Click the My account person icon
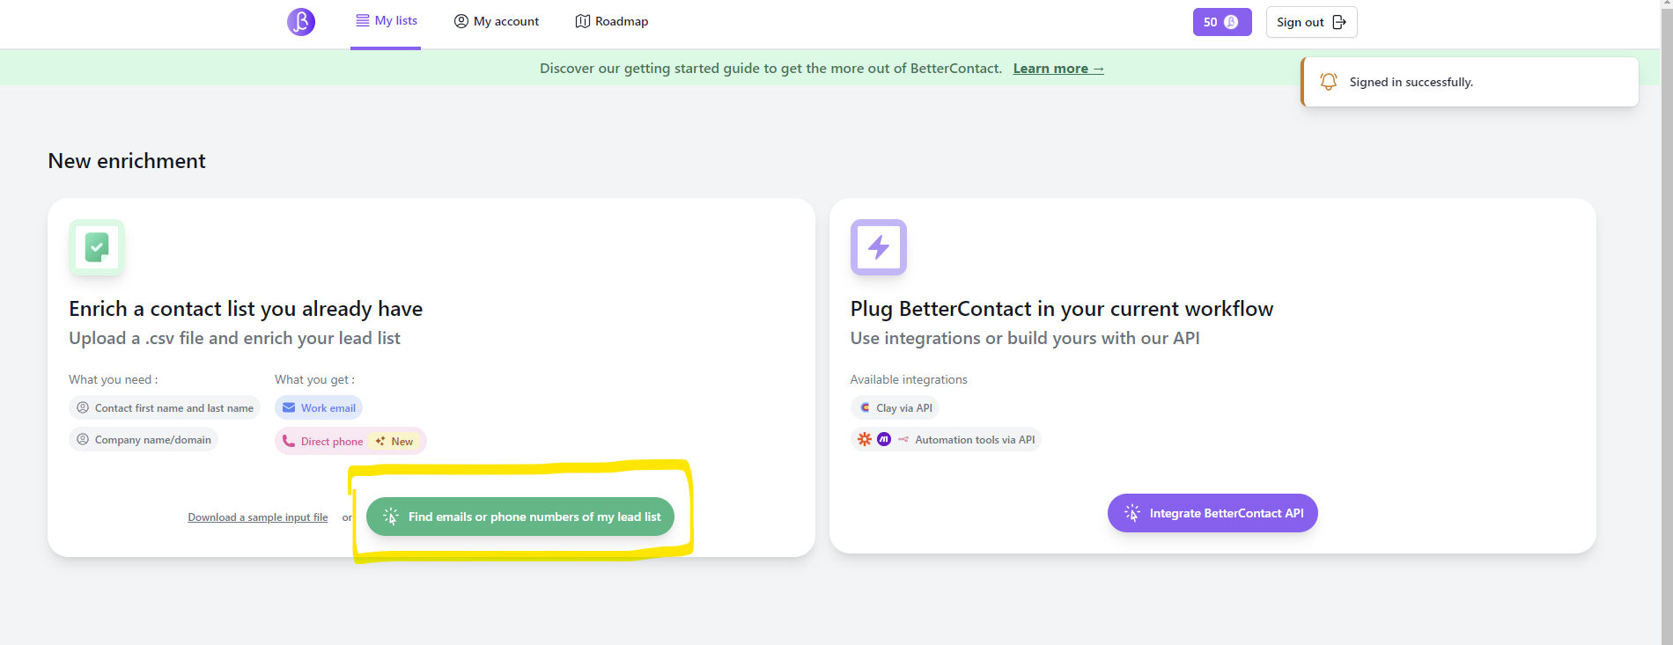This screenshot has width=1673, height=645. point(461,21)
